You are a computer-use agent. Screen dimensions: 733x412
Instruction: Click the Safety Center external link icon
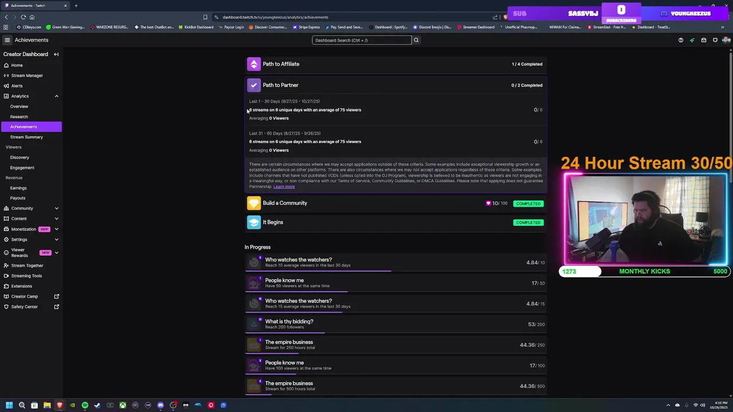coord(57,307)
